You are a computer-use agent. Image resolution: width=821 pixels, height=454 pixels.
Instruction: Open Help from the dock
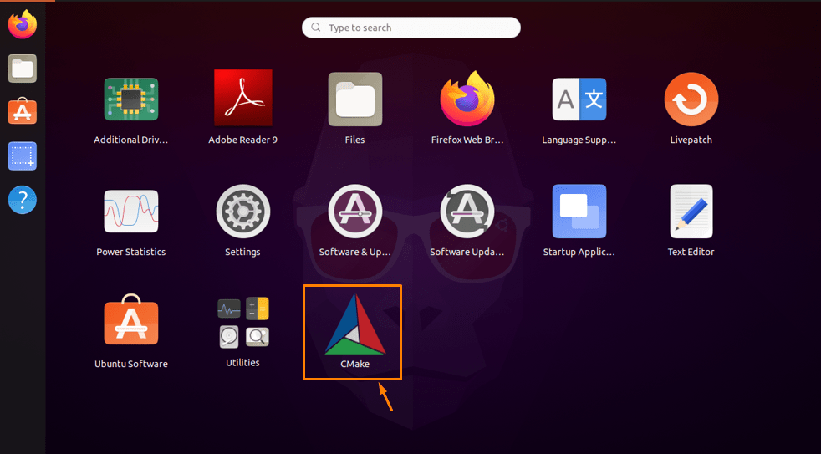tap(23, 200)
